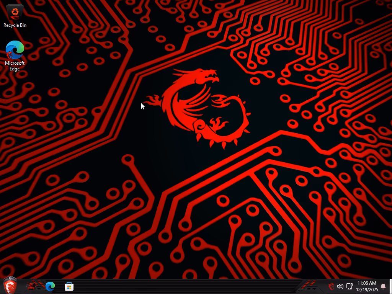Click empty taskbar space right of Store icon
The height and width of the screenshot is (294, 392).
point(172,286)
